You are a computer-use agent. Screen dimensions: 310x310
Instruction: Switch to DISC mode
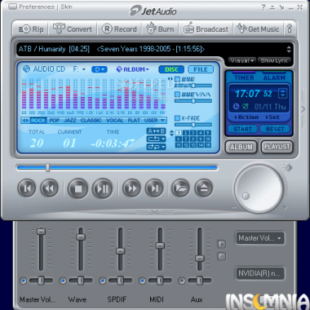(171, 69)
